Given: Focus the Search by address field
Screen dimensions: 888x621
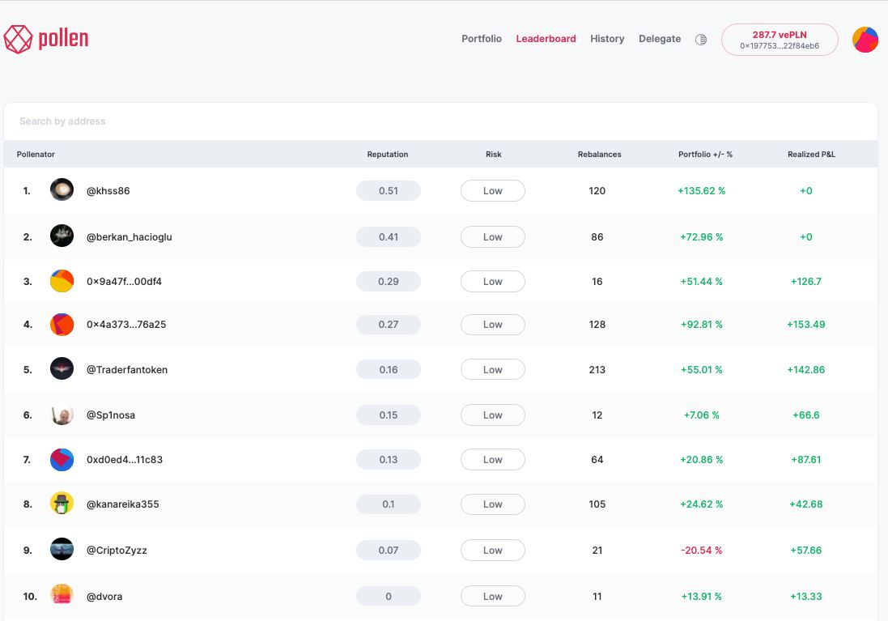Looking at the screenshot, I should click(440, 121).
